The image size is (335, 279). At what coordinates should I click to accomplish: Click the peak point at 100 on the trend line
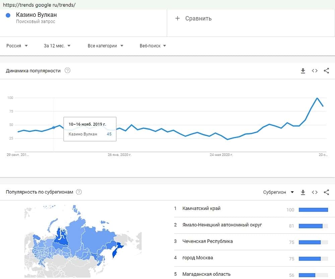(317, 98)
